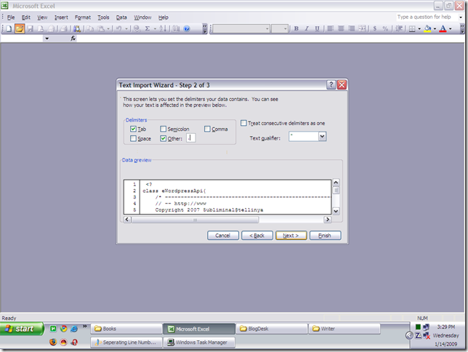Launch Firefox from quick launch
The width and height of the screenshot is (468, 352).
(x=53, y=342)
